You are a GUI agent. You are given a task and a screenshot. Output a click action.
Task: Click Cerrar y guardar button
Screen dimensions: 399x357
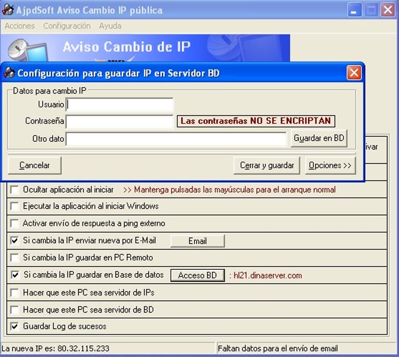(x=266, y=165)
